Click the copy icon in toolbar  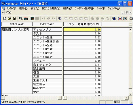click(x=60, y=18)
